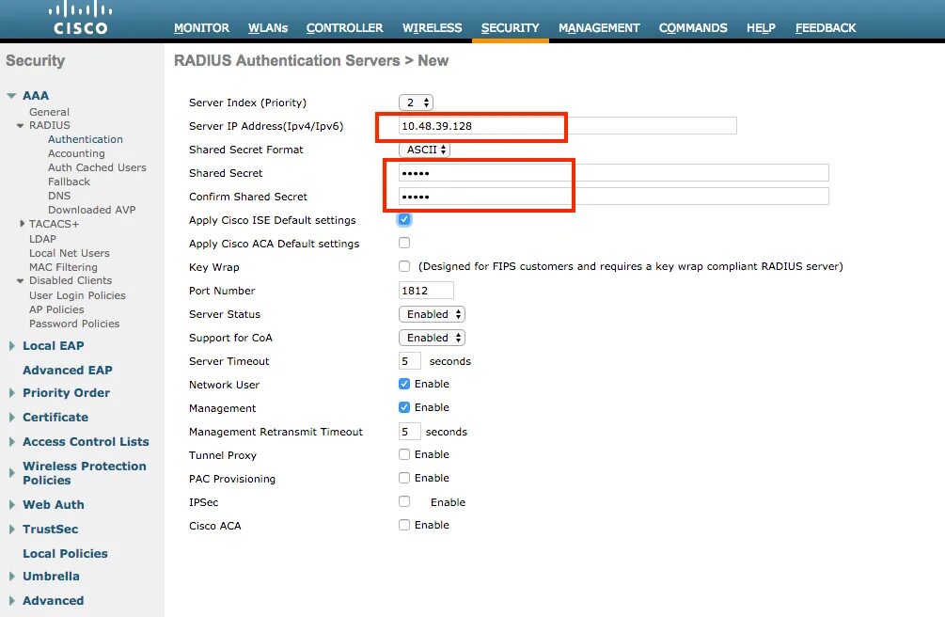Open the MANAGEMENT menu
The image size is (945, 617).
[599, 27]
